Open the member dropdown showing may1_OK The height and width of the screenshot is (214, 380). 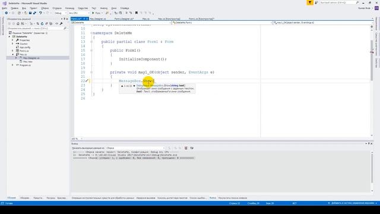pos(323,23)
